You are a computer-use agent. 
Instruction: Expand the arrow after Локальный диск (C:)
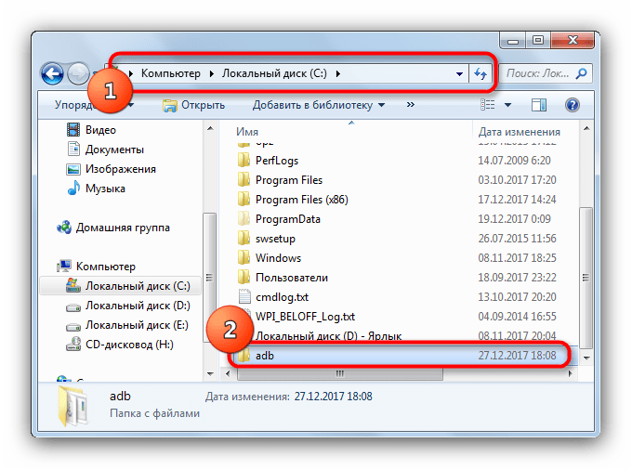(x=337, y=73)
